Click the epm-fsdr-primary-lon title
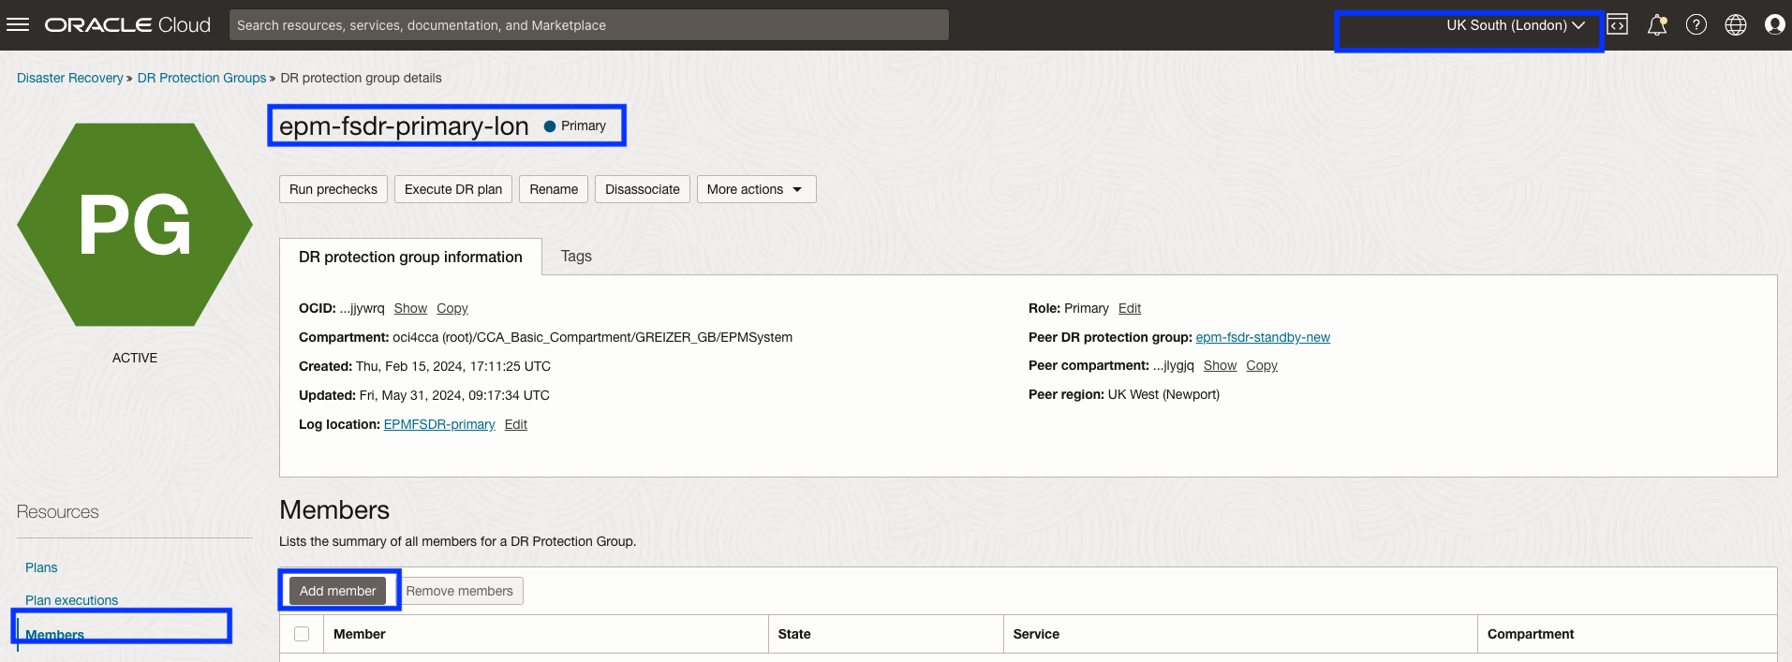This screenshot has width=1792, height=662. pos(404,125)
